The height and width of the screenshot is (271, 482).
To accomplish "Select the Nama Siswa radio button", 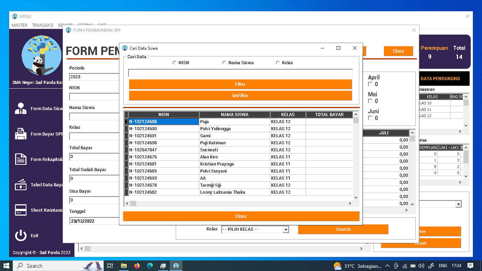I will coord(224,62).
